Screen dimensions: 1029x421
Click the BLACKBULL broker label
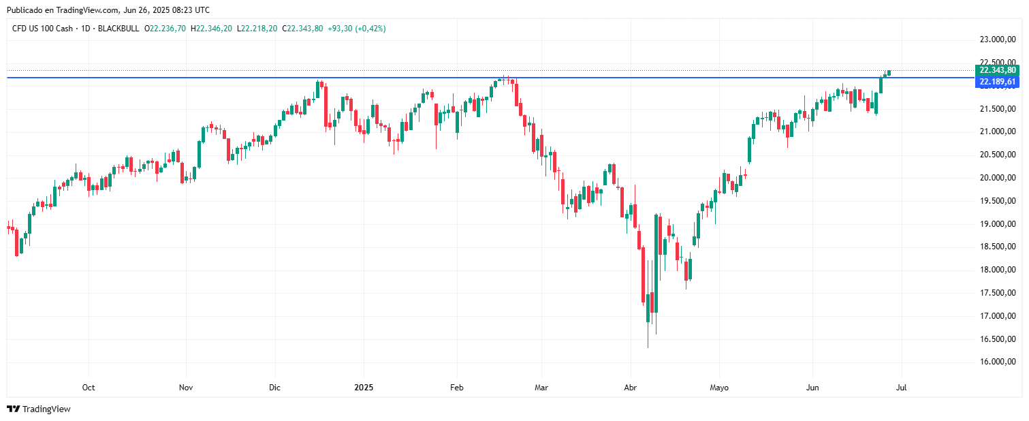coord(118,29)
